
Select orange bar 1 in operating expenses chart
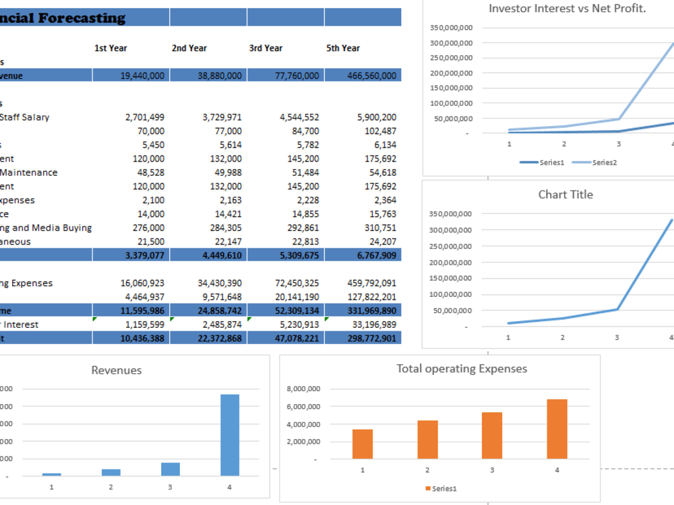[363, 444]
